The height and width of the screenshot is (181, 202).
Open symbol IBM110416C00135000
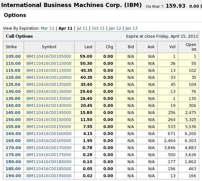(49, 99)
